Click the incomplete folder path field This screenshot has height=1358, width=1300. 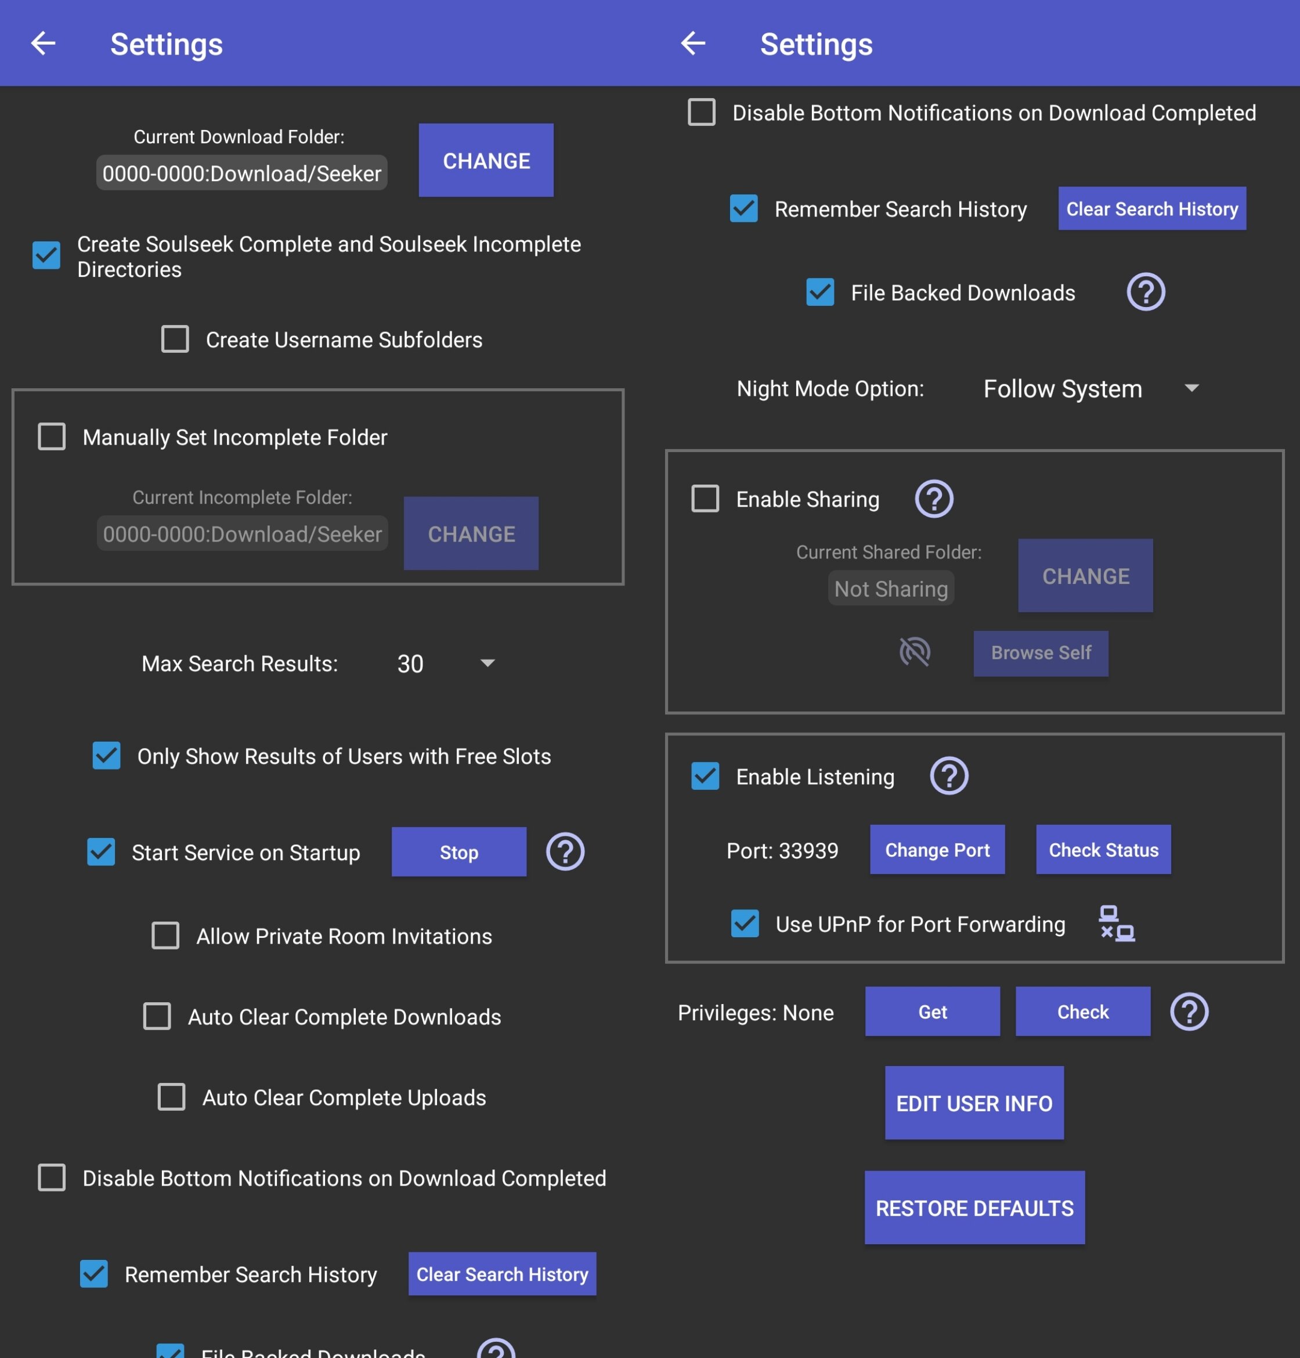point(243,533)
